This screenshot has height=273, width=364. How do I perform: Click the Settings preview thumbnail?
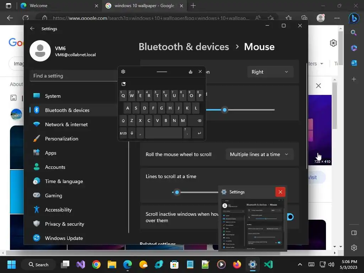(x=253, y=224)
